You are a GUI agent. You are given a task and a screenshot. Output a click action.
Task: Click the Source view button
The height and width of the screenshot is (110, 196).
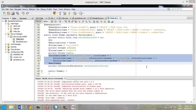39,21
